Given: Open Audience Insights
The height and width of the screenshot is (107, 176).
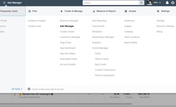Looking at the screenshot, I should click(36, 21).
